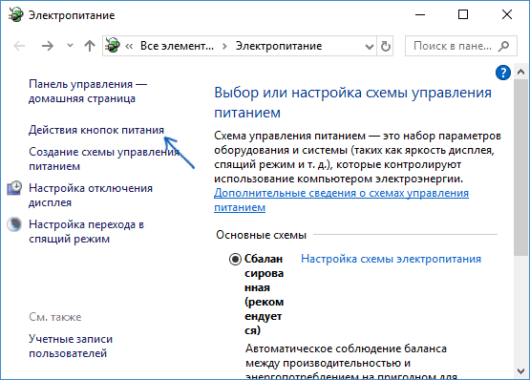Open Настройка схемы электропитания
530x380 pixels.
391,259
